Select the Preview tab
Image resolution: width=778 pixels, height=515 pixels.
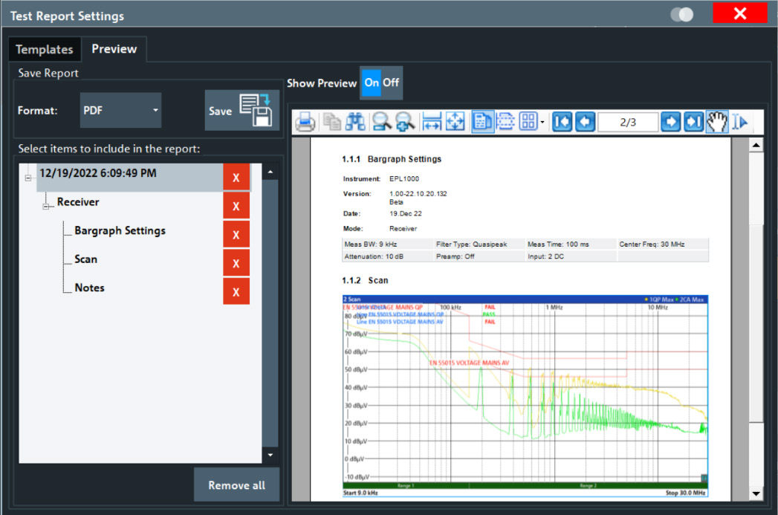(114, 50)
